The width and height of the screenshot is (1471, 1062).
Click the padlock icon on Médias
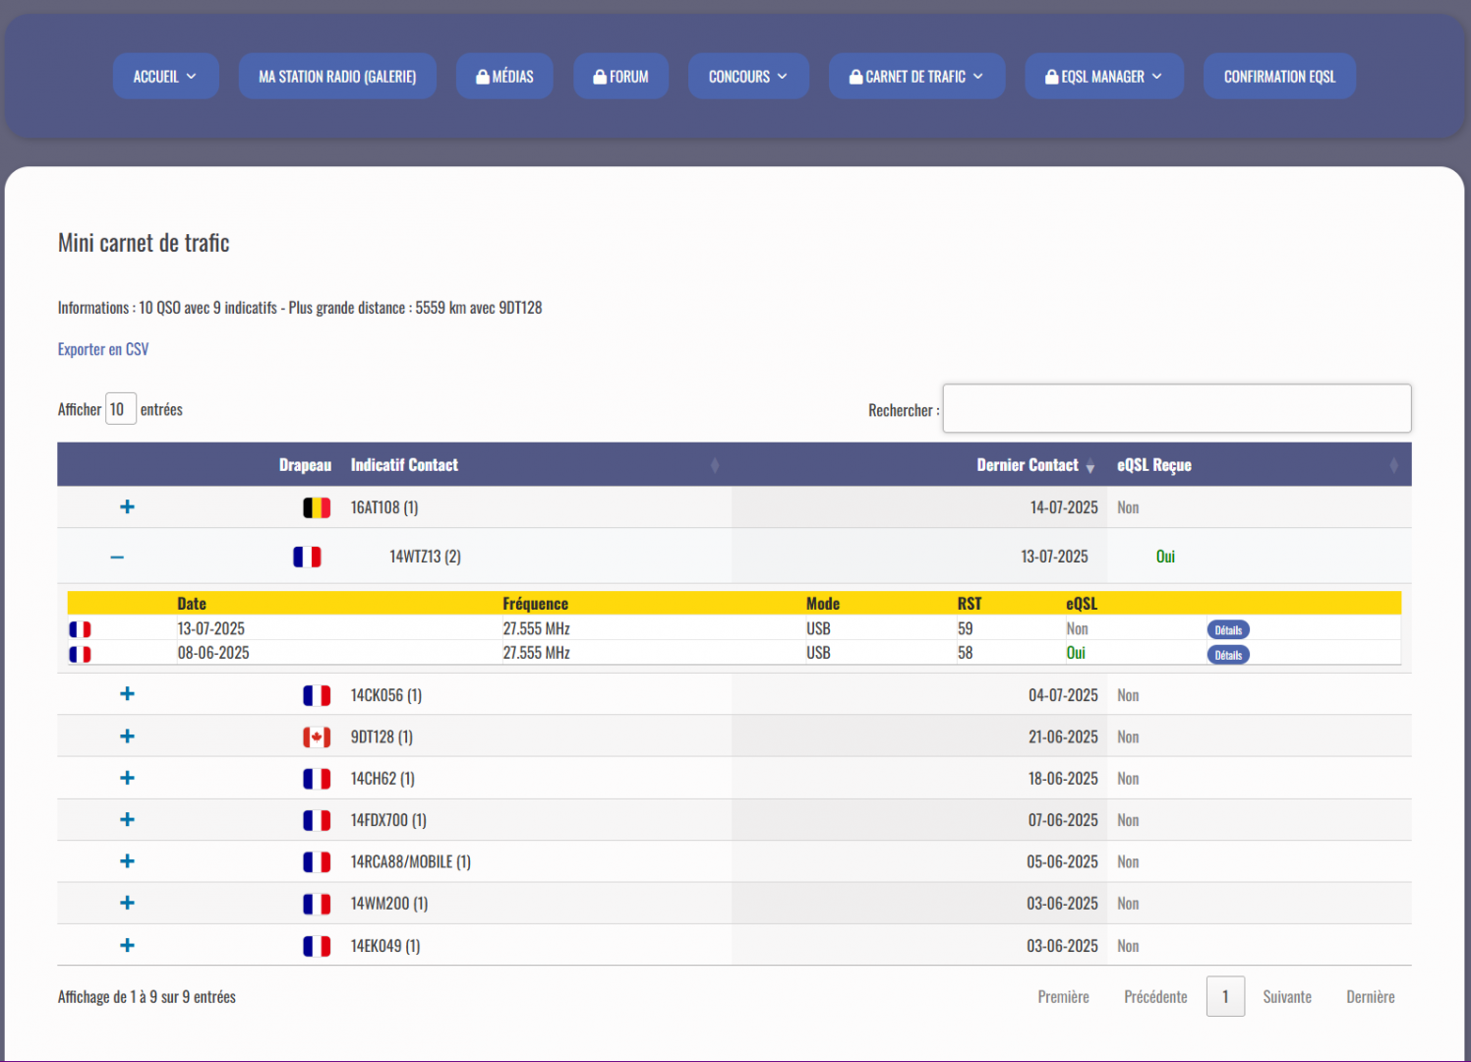(x=483, y=77)
